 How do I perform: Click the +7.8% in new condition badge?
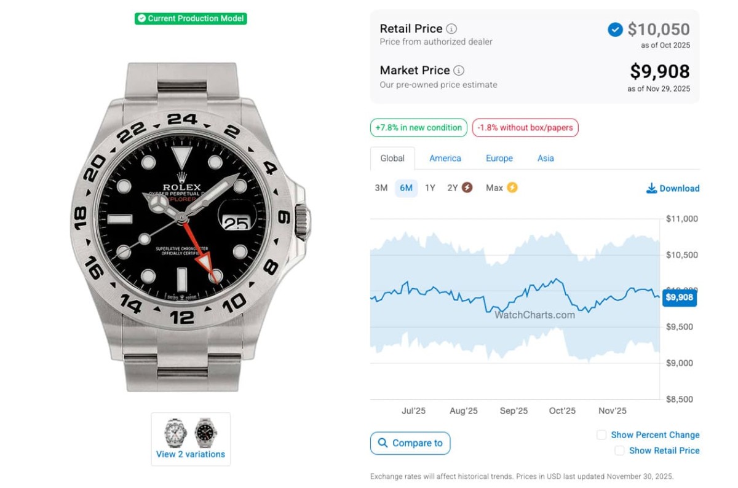coord(419,128)
